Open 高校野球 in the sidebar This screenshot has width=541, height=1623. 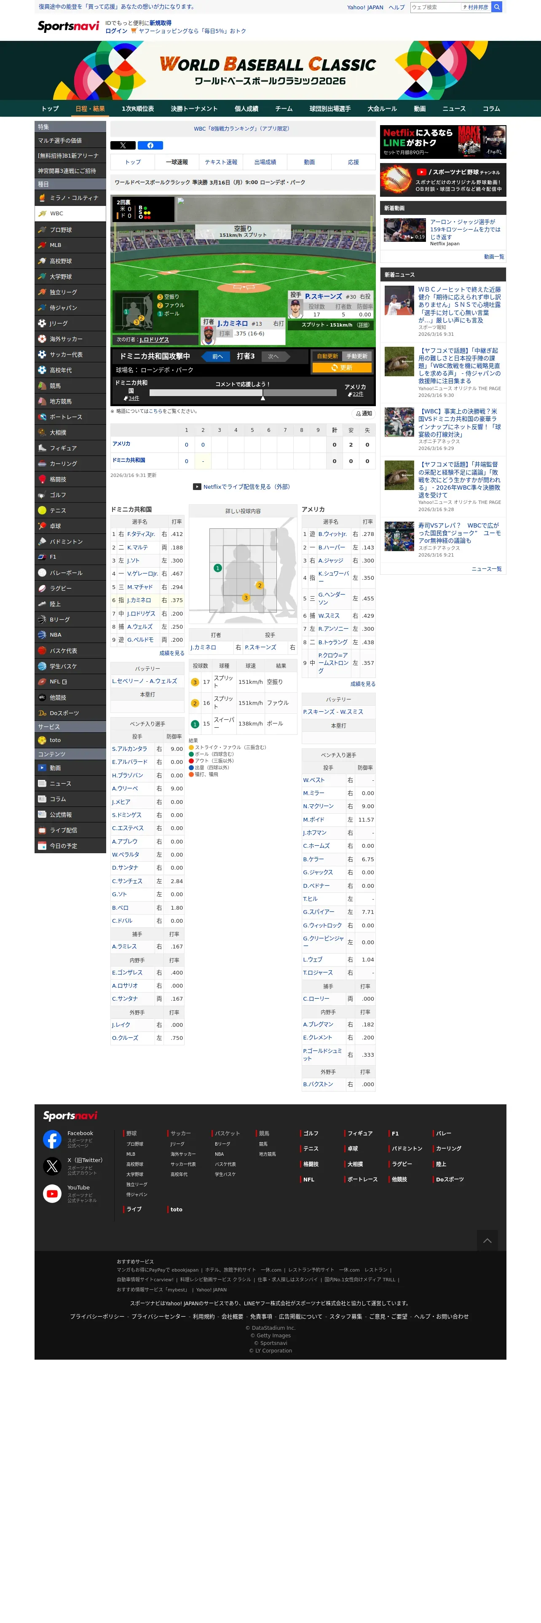70,261
